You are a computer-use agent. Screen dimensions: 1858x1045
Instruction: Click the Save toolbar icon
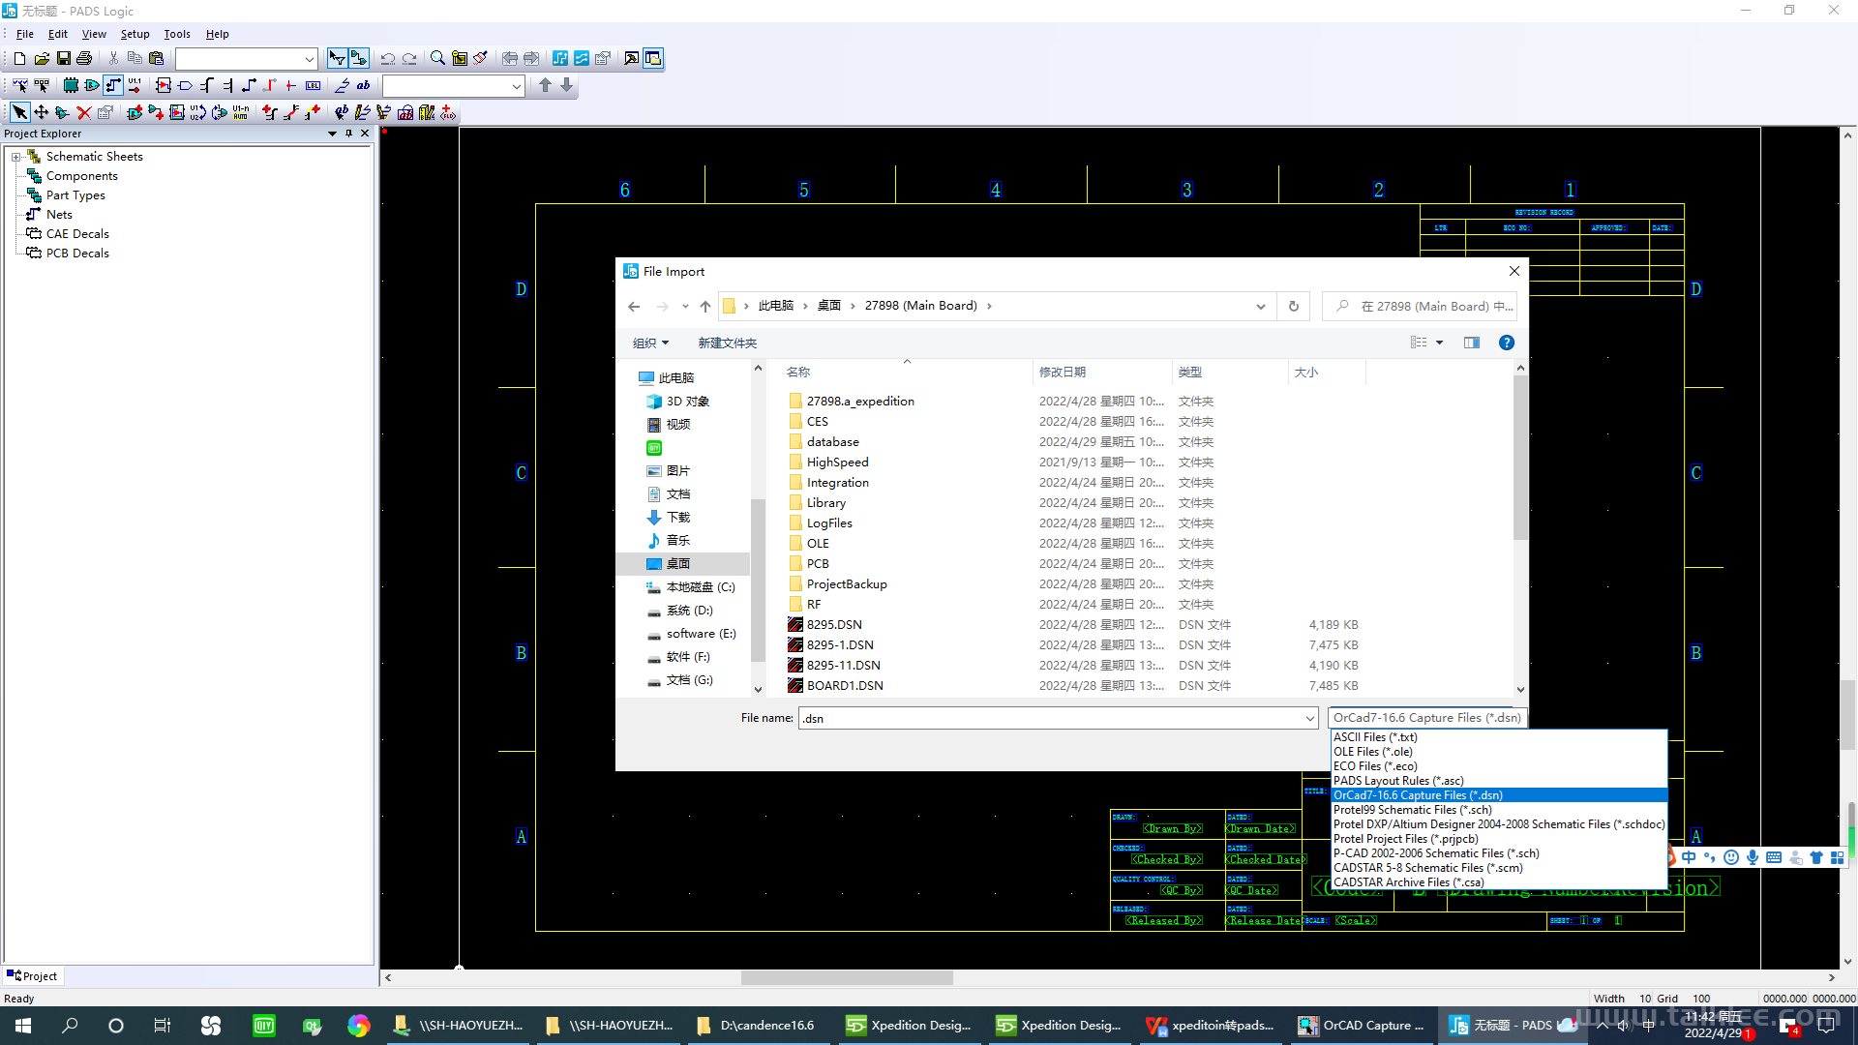[63, 58]
